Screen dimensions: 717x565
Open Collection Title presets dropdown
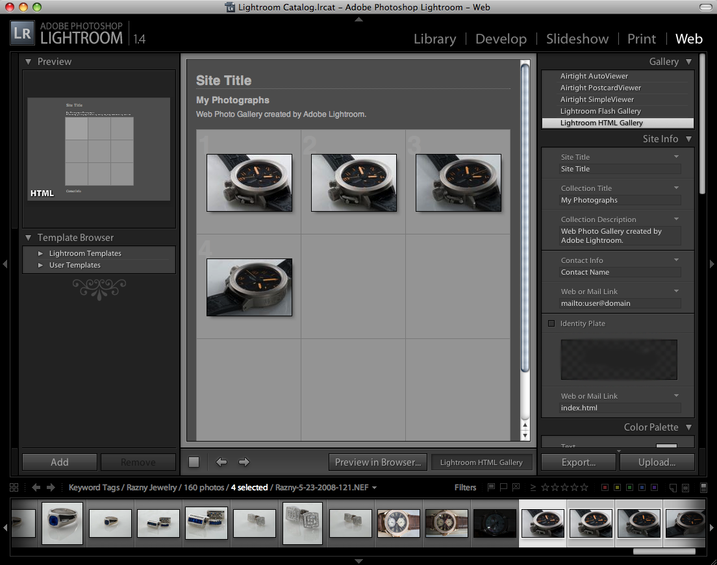(x=676, y=188)
